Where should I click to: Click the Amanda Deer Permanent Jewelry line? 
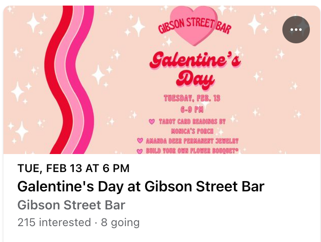(x=192, y=141)
